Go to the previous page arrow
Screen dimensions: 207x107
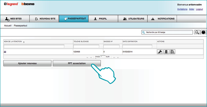(x=91, y=57)
